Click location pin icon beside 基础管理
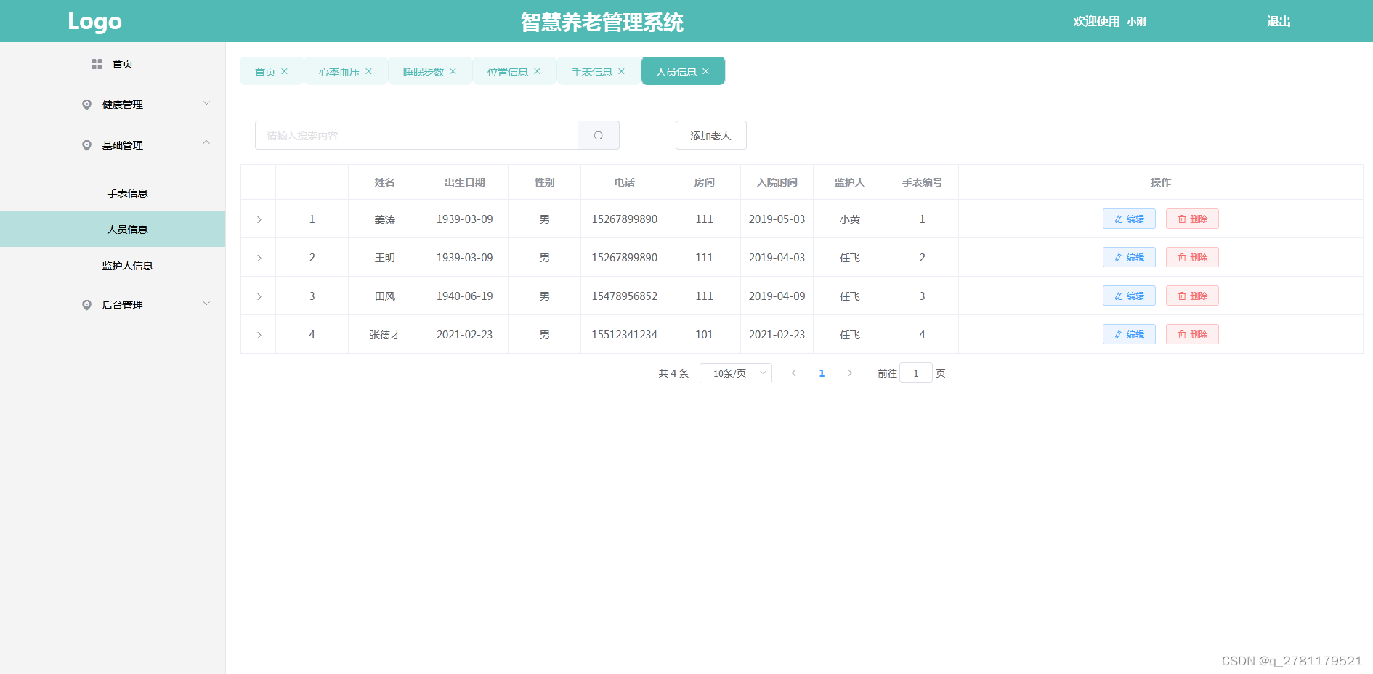 tap(87, 145)
